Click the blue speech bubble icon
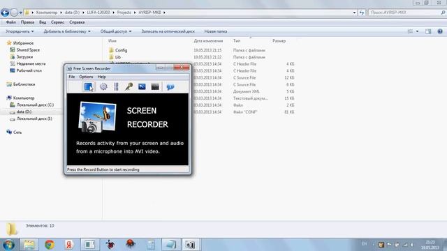This screenshot has height=251, width=447. [x=170, y=86]
